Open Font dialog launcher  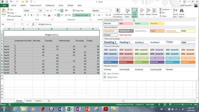pyautogui.click(x=52, y=20)
